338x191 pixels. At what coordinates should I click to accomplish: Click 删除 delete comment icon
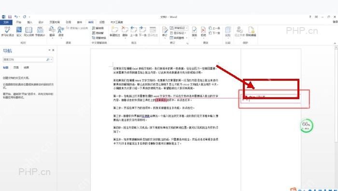pyautogui.click(x=125, y=32)
